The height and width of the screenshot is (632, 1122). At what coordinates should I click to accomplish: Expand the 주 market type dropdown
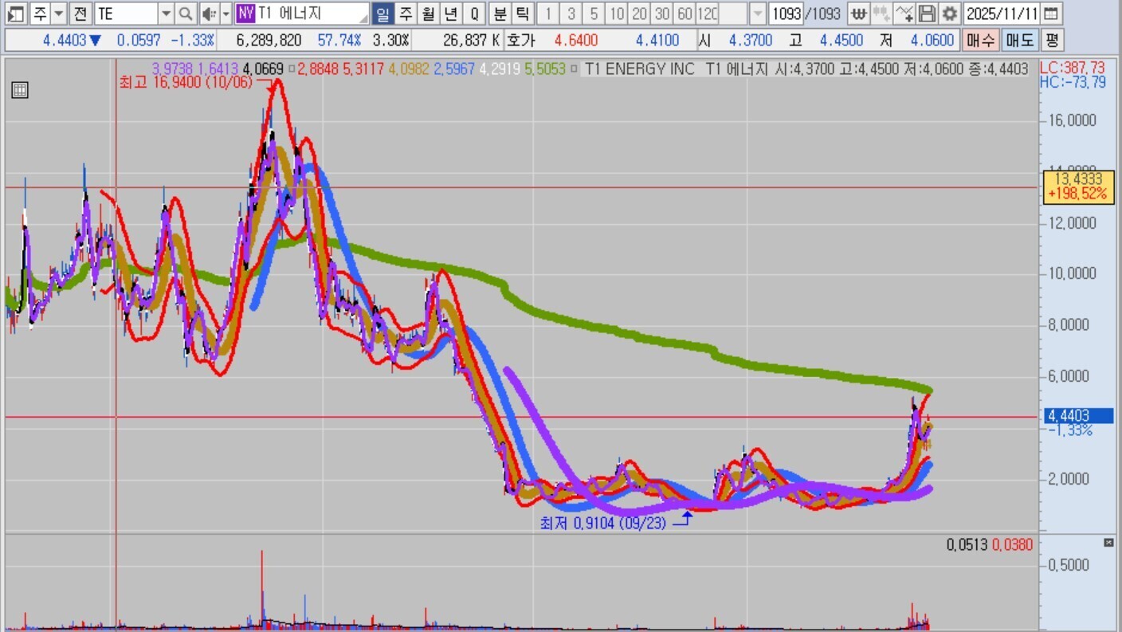(x=59, y=14)
